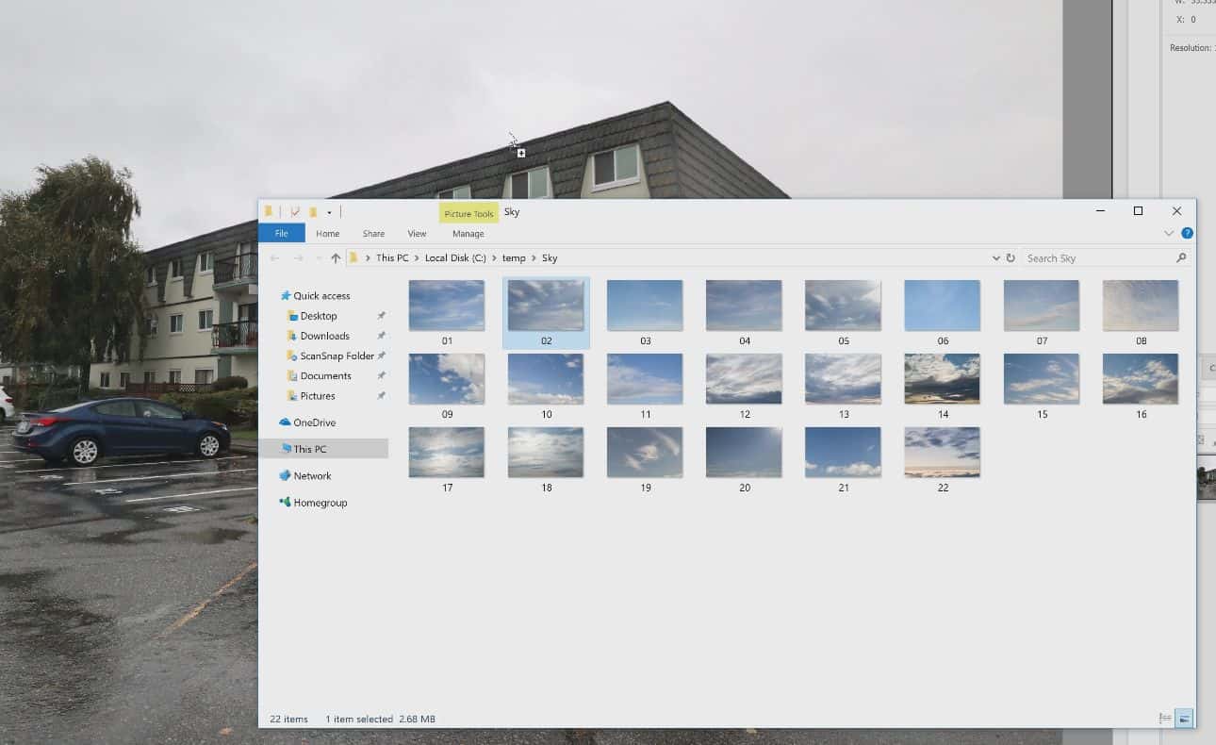Select OneDrive in the navigation pane

pyautogui.click(x=314, y=422)
